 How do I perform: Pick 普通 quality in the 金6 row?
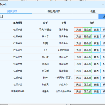96,50
